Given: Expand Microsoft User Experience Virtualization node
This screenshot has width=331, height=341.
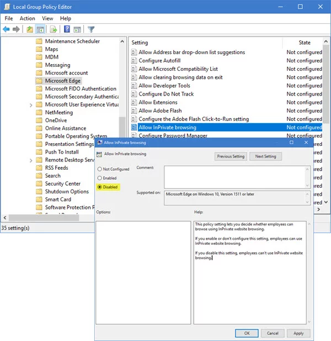Looking at the screenshot, I should (x=31, y=105).
